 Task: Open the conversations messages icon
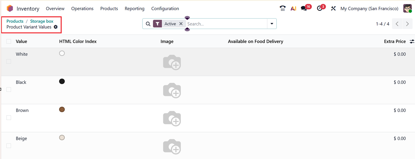[x=304, y=9]
